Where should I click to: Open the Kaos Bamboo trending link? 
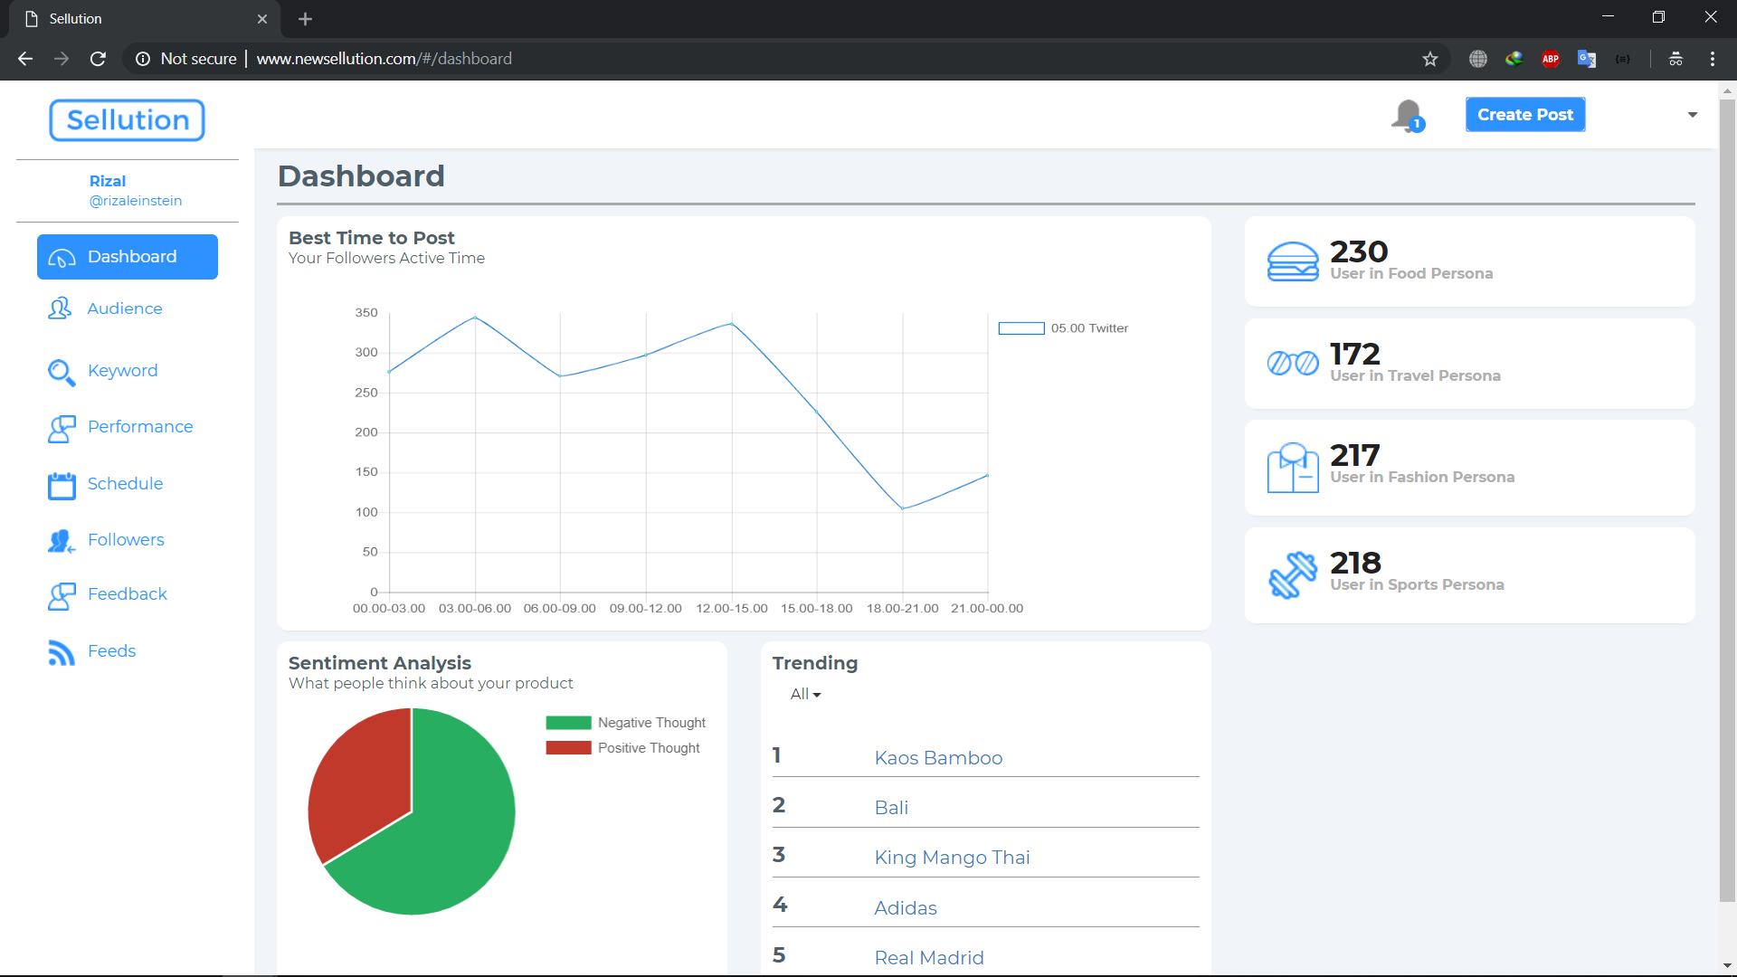[938, 758]
